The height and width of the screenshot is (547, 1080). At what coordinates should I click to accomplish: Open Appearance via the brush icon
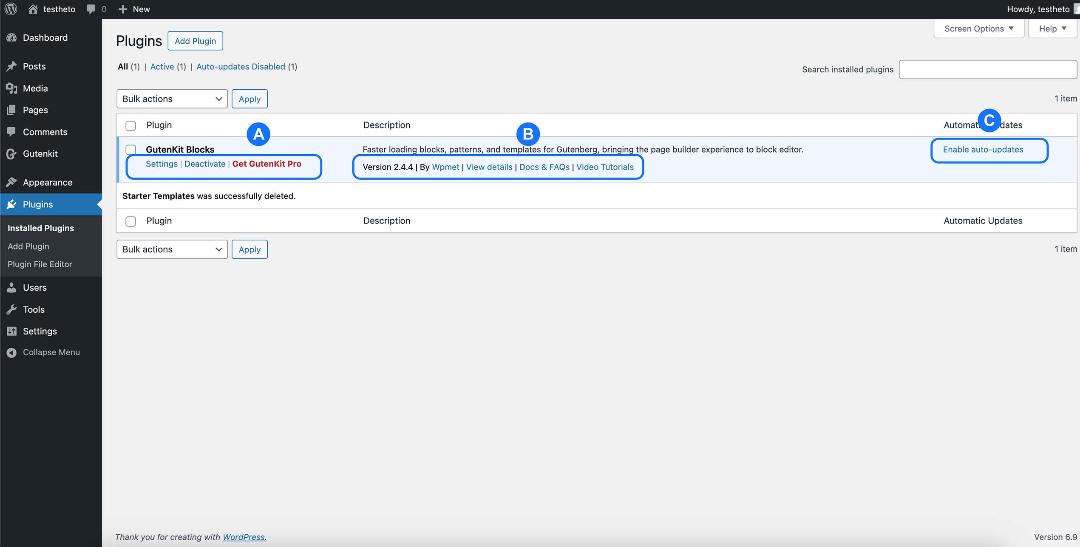pos(12,182)
